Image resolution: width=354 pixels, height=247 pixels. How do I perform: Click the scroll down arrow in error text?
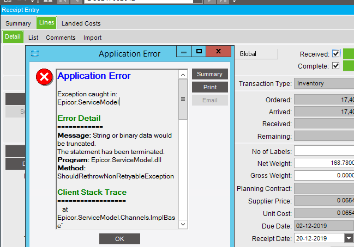click(183, 224)
